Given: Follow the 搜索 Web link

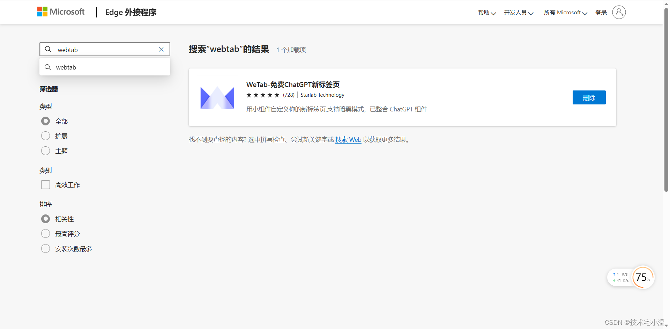Looking at the screenshot, I should tap(348, 140).
